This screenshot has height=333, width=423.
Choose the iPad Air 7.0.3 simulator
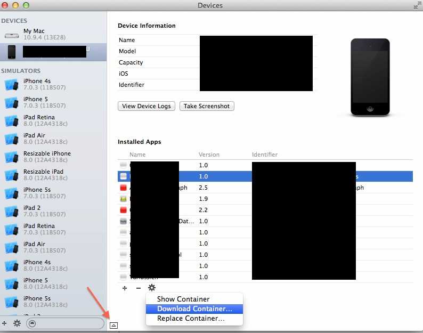(53, 247)
